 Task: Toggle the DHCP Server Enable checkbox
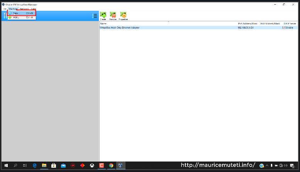pyautogui.click(x=284, y=28)
